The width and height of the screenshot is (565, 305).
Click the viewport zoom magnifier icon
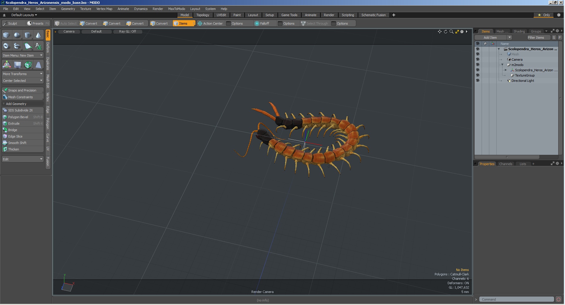[x=451, y=32]
